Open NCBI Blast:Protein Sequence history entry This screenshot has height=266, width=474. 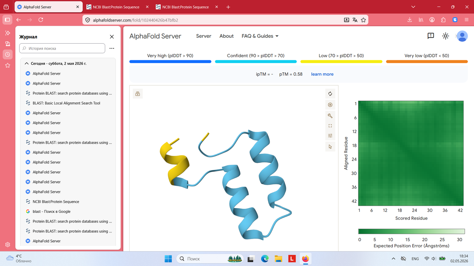(x=56, y=202)
